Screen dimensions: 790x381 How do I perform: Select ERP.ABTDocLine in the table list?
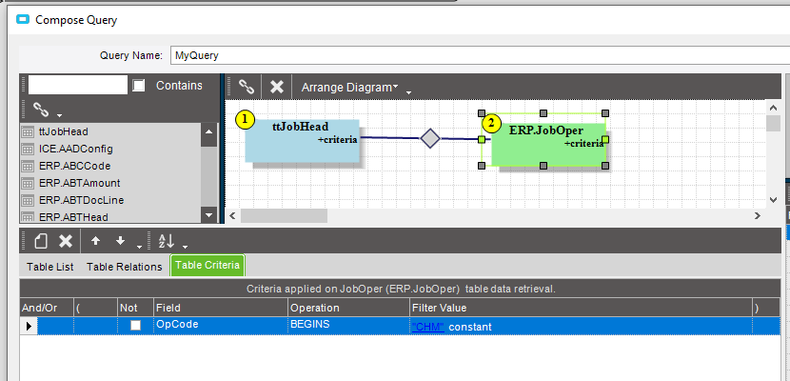pyautogui.click(x=81, y=200)
